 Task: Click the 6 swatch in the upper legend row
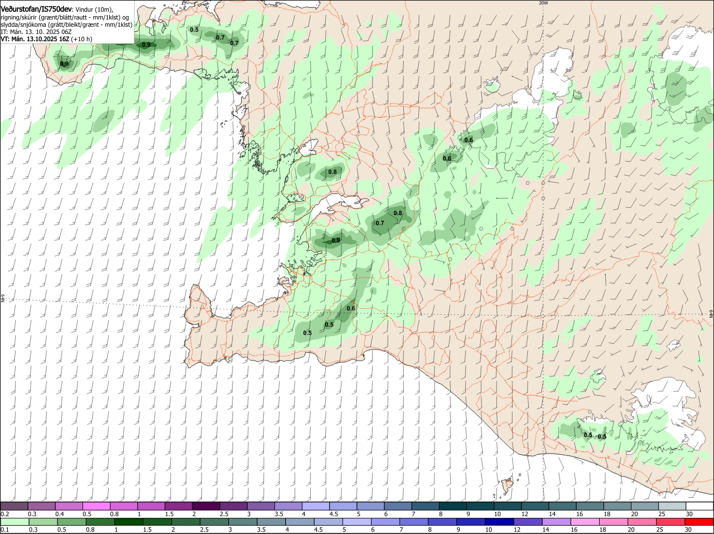point(398,506)
